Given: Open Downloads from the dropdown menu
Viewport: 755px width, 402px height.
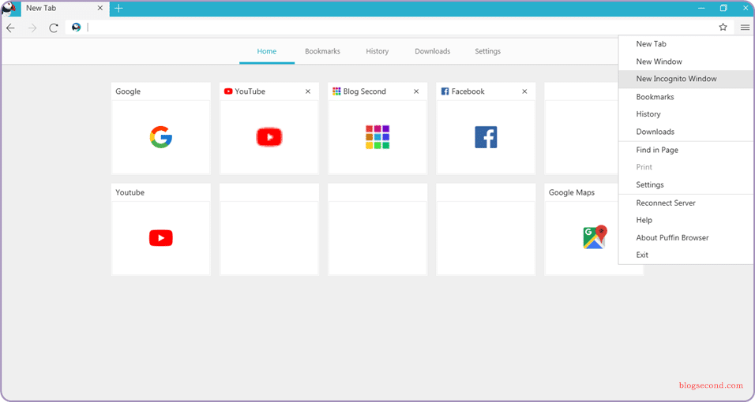Looking at the screenshot, I should pos(686,132).
